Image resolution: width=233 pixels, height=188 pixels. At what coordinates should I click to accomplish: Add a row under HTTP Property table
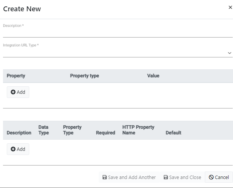tap(18, 149)
